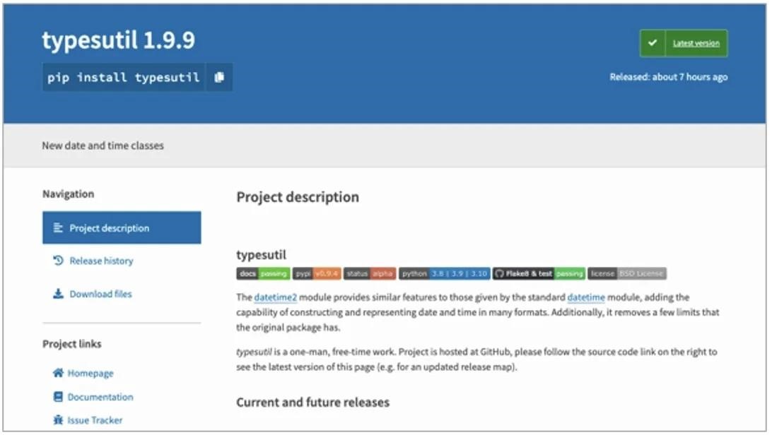The width and height of the screenshot is (772, 435).
Task: Click the Issue Tracker bug icon
Action: (x=58, y=420)
